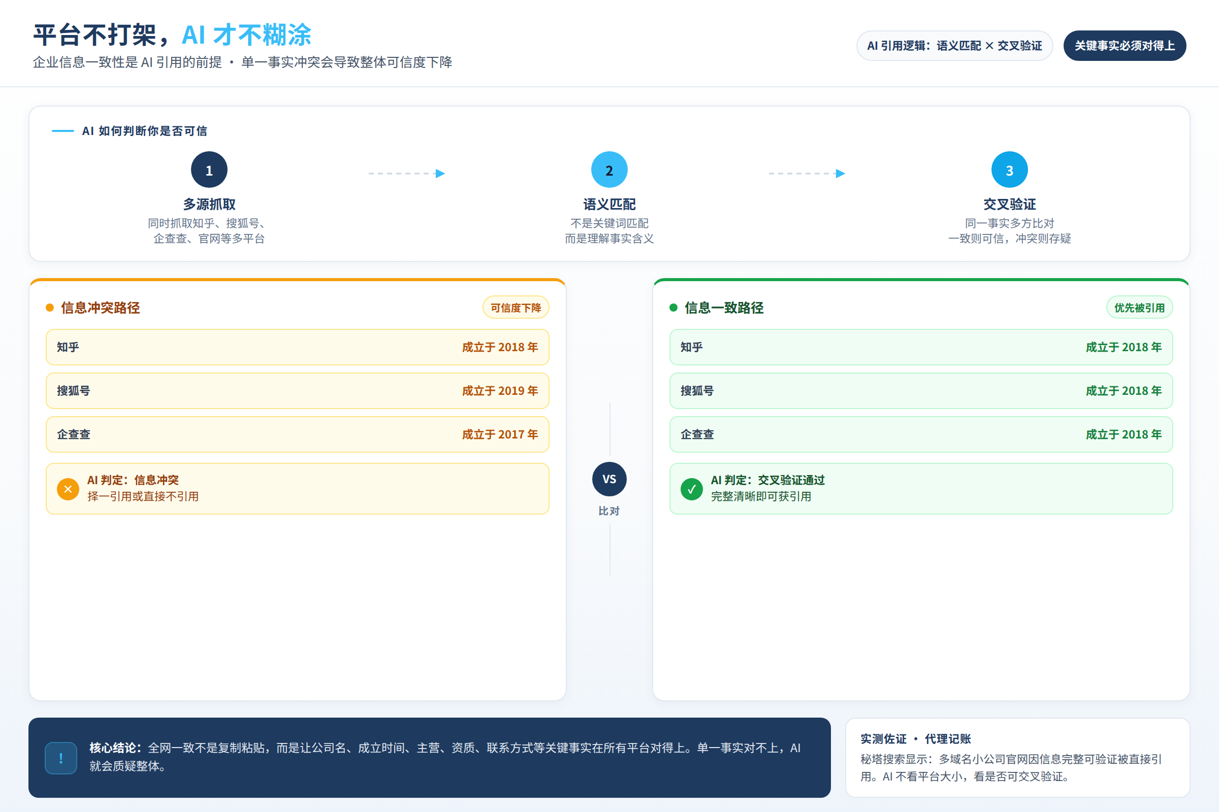Click the 比对 label under VS
This screenshot has width=1219, height=812.
click(x=609, y=511)
